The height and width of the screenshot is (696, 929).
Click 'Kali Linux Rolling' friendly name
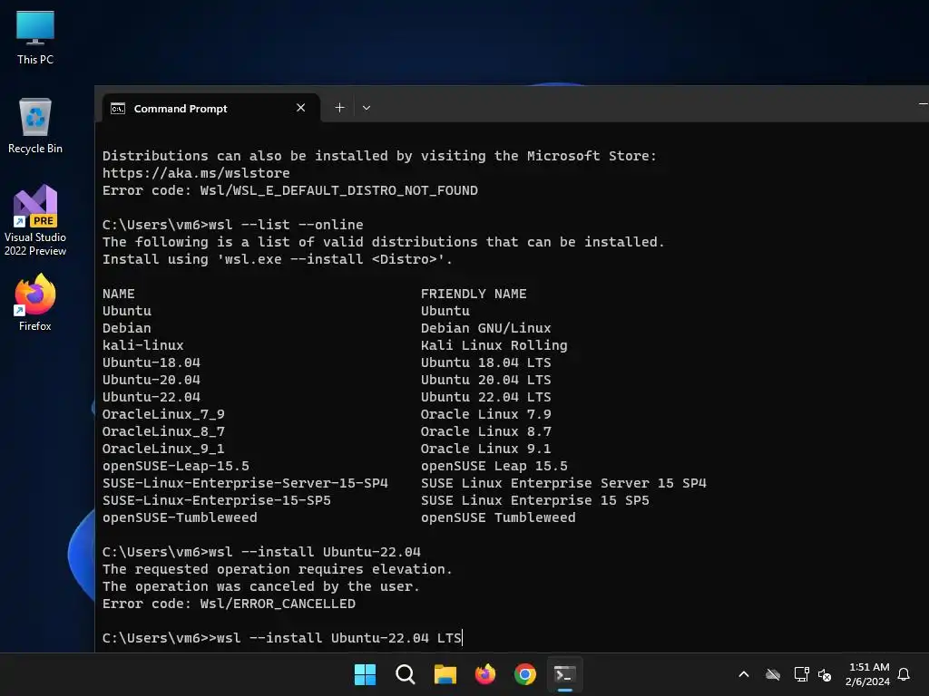(494, 345)
